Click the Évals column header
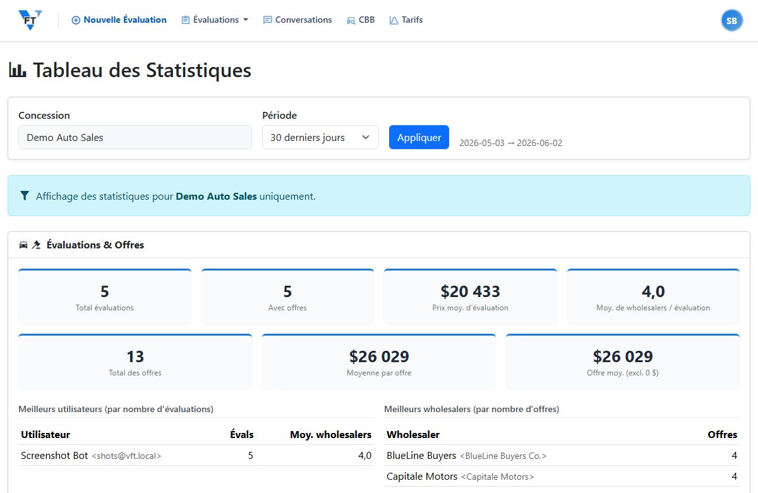The image size is (758, 493). 242,434
